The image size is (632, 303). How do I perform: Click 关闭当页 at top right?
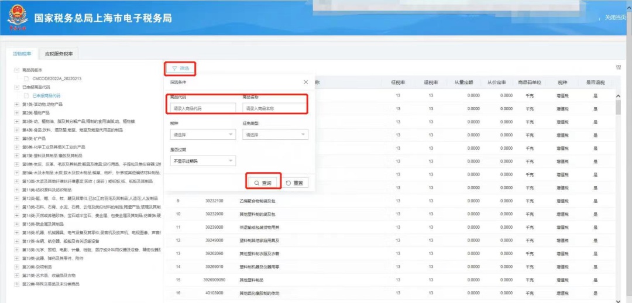pos(617,18)
